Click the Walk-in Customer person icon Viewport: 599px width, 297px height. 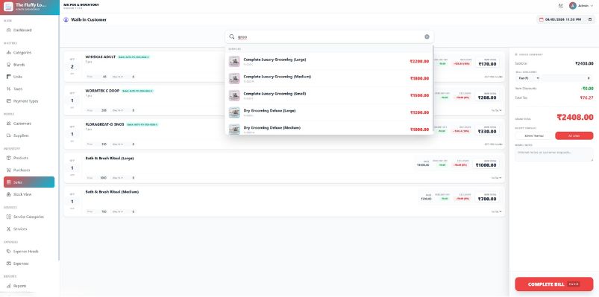[66, 19]
